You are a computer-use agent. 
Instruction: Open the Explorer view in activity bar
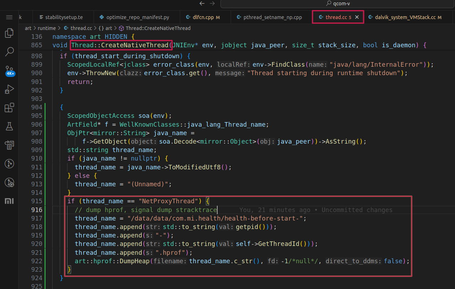tap(9, 33)
